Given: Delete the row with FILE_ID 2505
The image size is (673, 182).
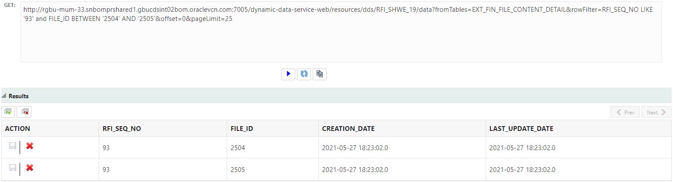Looking at the screenshot, I should [30, 168].
